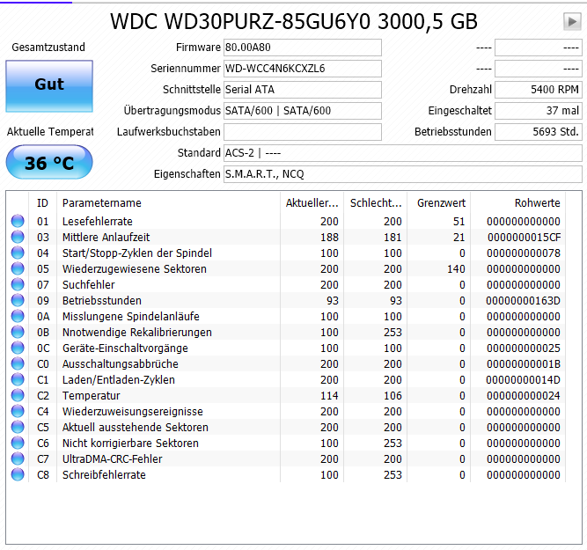
Task: Click the status orb for Laden/Entladen-Zyklen
Action: click(x=18, y=379)
